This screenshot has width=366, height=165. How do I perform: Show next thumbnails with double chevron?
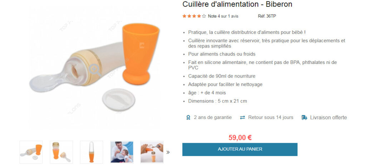tap(168, 152)
